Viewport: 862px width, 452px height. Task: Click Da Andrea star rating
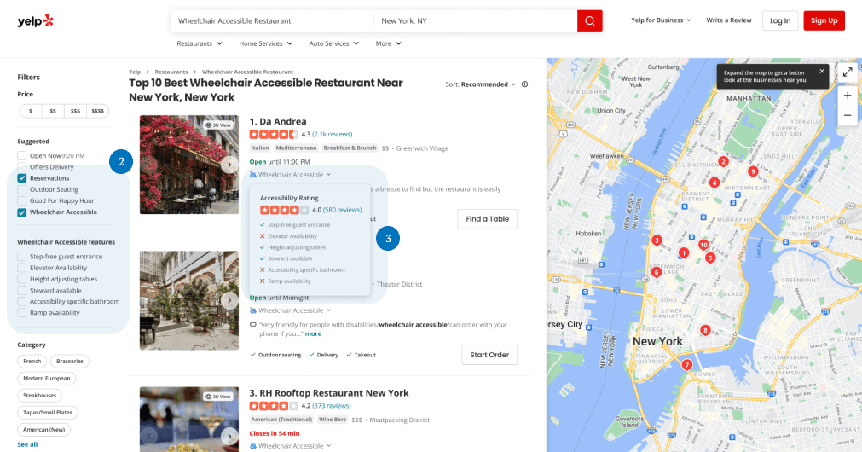(x=274, y=134)
